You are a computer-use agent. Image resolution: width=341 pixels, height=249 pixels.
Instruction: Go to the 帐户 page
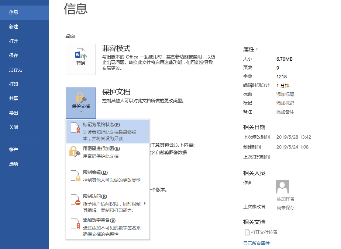point(14,150)
